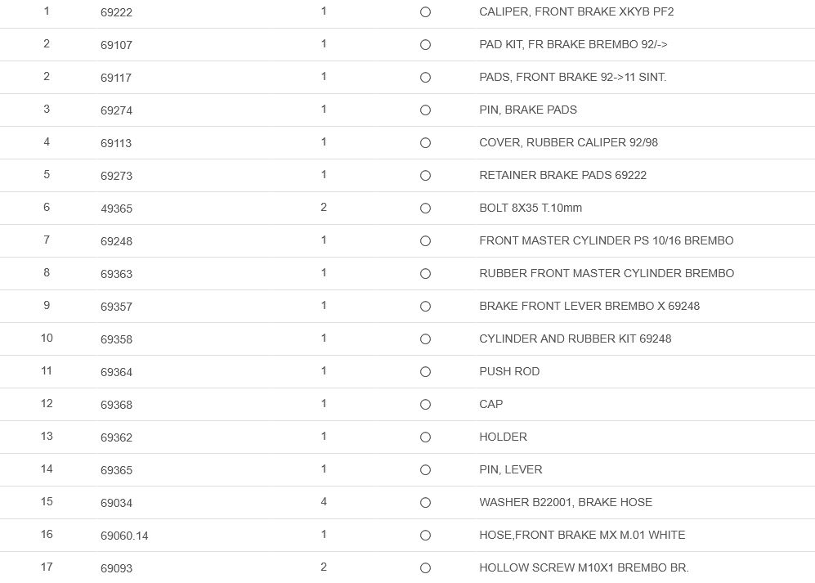Select radio button for PIN, LEVER
The width and height of the screenshot is (815, 583).
coord(425,470)
